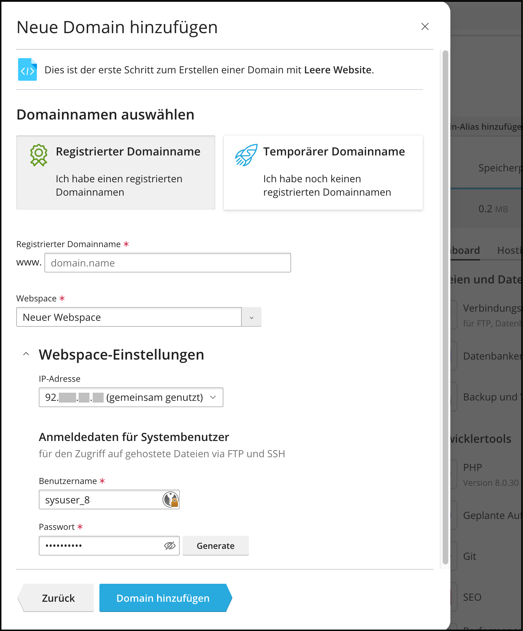This screenshot has height=631, width=523.
Task: Click the Generate password button
Action: coord(216,546)
